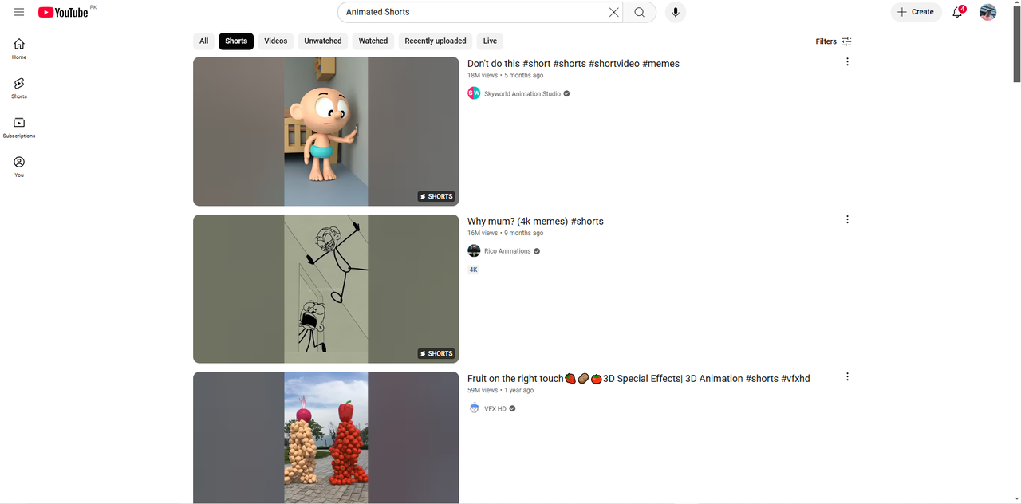The height and width of the screenshot is (504, 1021).
Task: Open "Fruit on the right touch" video title
Action: [x=638, y=379]
